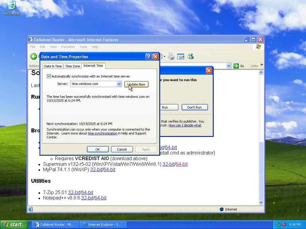Click the Edit page icon in IE toolbar
Screen dimensions: 306x229
tap(180, 57)
